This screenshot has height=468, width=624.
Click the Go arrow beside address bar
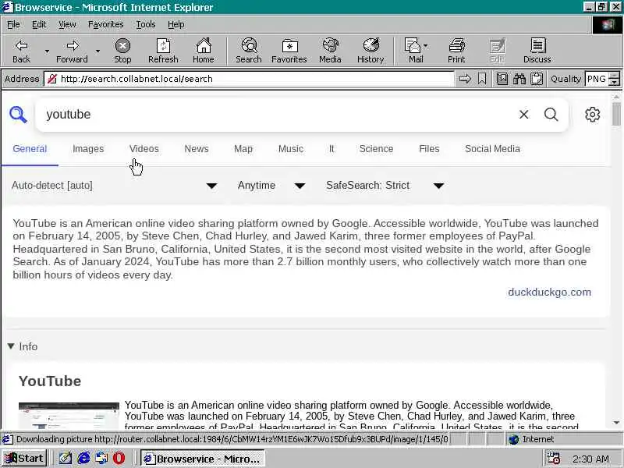pyautogui.click(x=465, y=79)
